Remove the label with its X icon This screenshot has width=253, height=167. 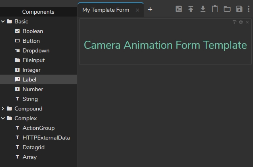tap(247, 22)
